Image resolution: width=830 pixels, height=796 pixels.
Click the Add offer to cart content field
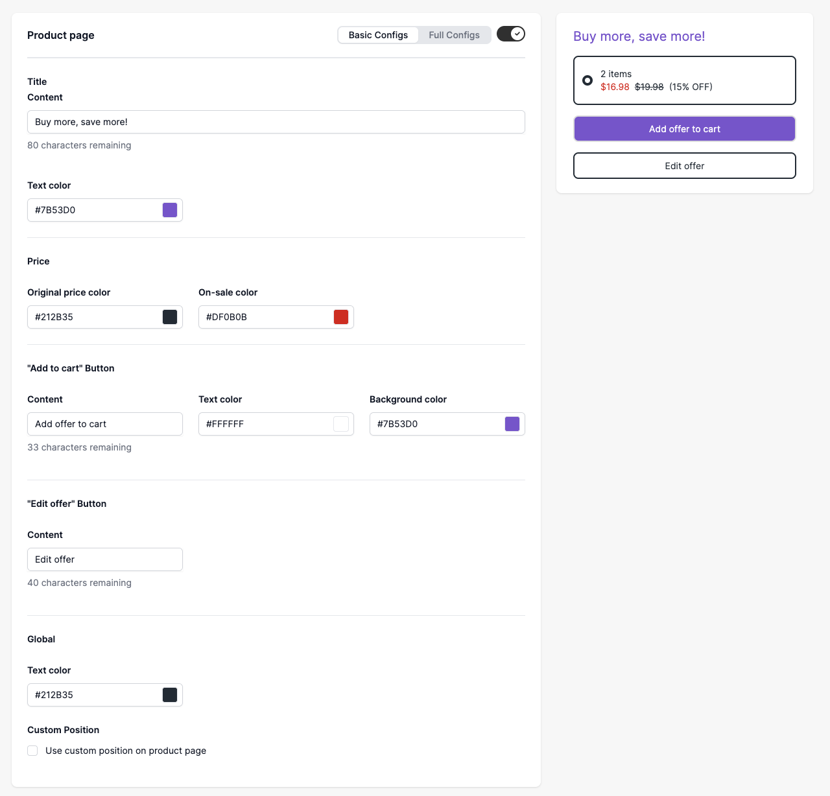click(105, 424)
